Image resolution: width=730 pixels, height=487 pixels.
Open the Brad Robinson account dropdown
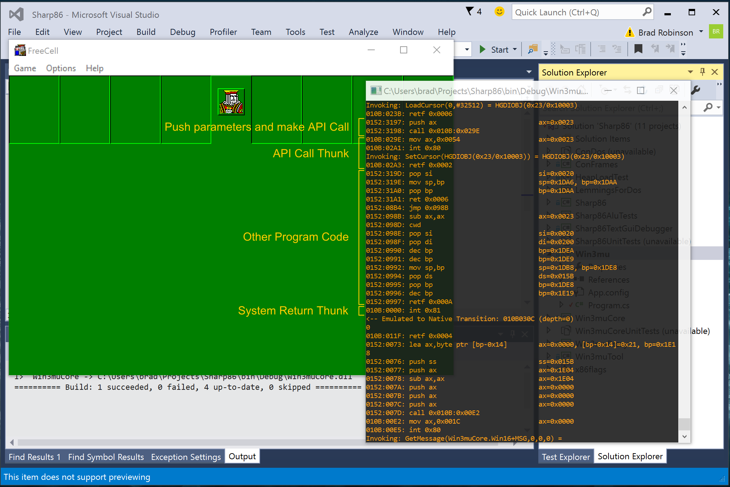[701, 32]
